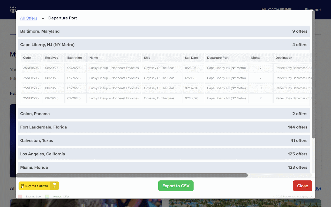The image size is (331, 207).
Task: Sort by the Code column header
Action: 32,58
